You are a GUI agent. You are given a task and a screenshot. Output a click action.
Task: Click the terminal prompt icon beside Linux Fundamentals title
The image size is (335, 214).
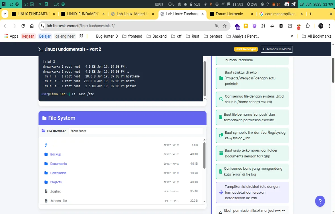click(40, 49)
